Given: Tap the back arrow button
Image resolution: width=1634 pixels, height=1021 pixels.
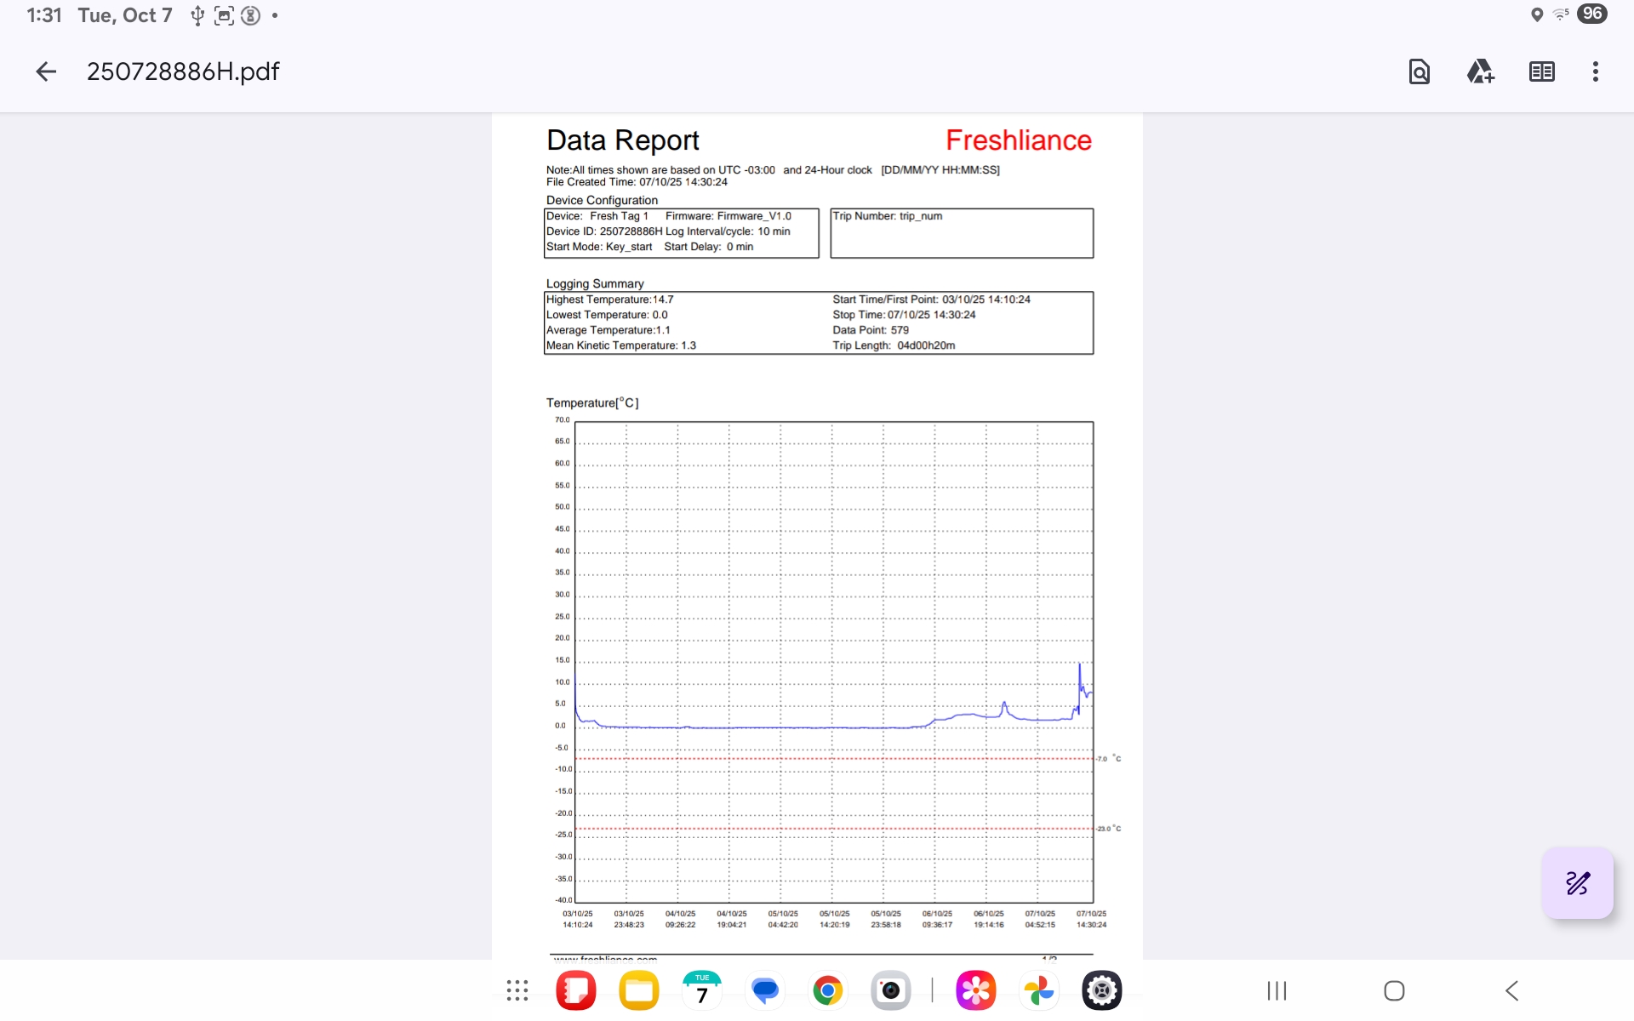Looking at the screenshot, I should point(46,71).
